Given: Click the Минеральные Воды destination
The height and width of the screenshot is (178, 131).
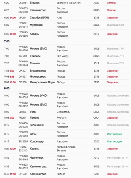Looking at the screenshot, I should 42,82.
